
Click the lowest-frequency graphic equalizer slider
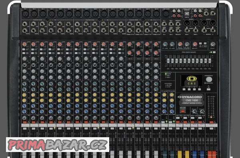coord(168,61)
